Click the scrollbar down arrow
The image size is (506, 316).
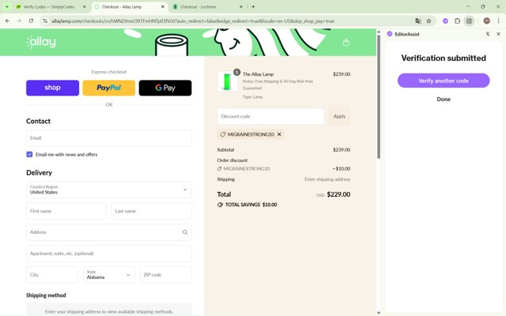[x=379, y=313]
